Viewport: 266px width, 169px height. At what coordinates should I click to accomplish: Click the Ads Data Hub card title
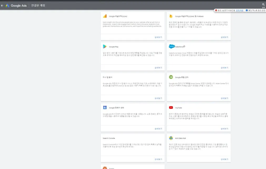coord(180,138)
